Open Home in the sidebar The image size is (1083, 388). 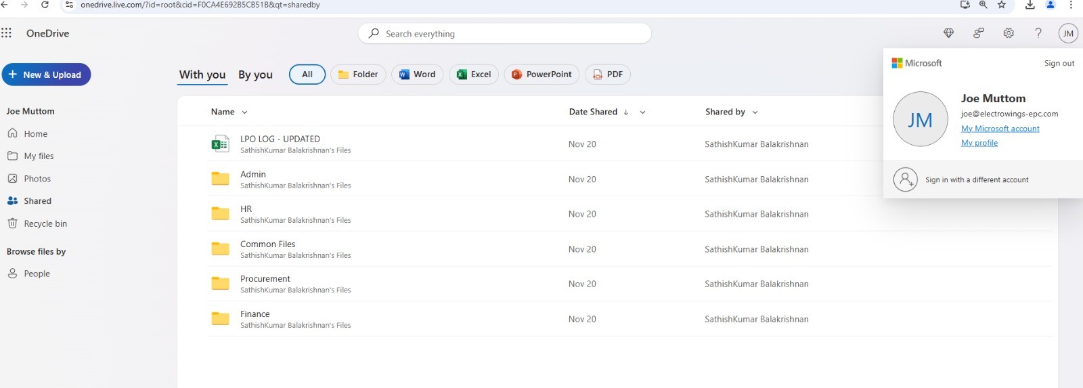point(28,134)
